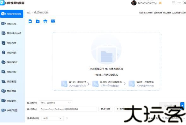Viewport: 186px width, 125px height.
Task: Click the 首页 breadcrumb link
Action: click(29, 13)
